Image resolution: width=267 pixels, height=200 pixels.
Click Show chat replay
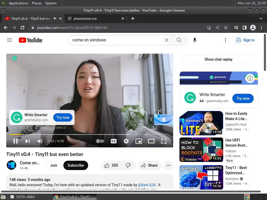coord(218,59)
